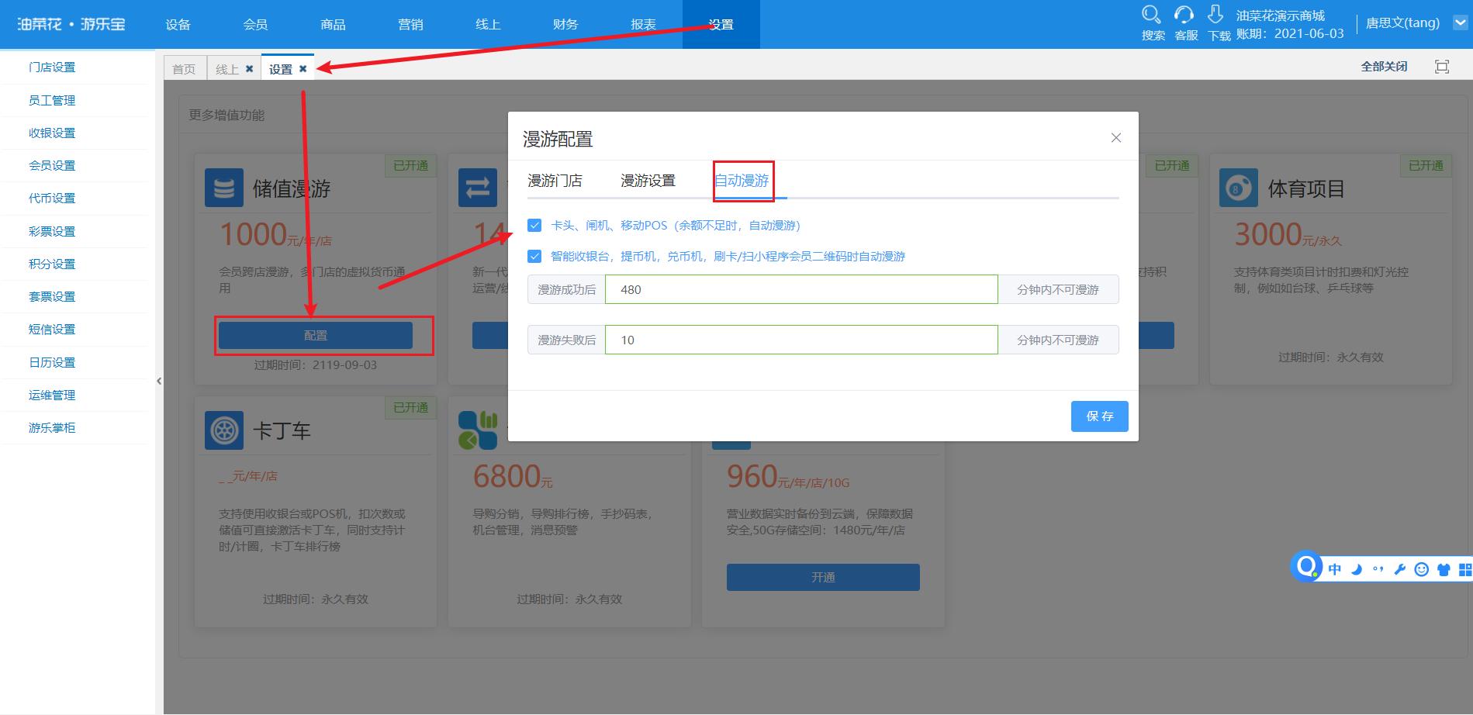The image size is (1473, 715).
Task: Uncheck 智能收银台 auto roaming checkbox
Action: click(534, 256)
